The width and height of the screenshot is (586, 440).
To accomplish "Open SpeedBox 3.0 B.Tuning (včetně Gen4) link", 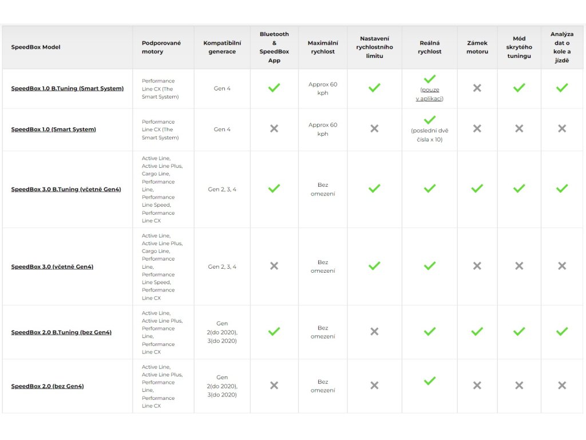I will point(66,190).
